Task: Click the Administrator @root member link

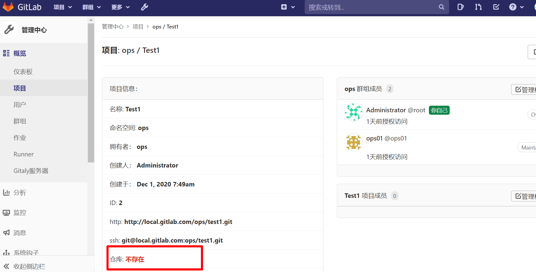Action: (x=396, y=110)
